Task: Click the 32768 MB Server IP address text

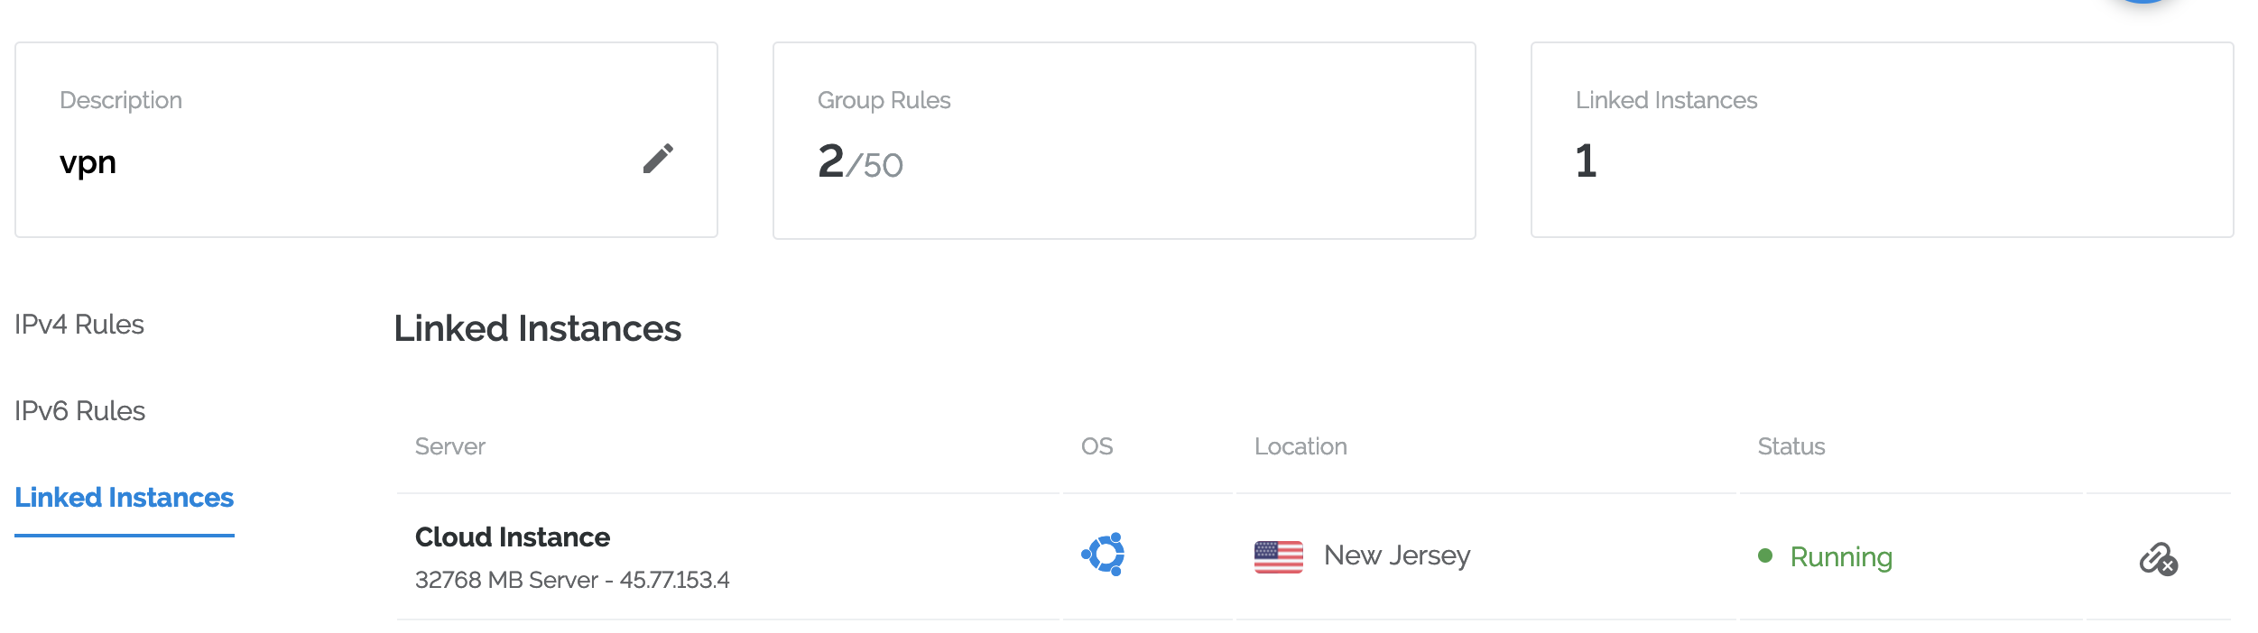Action: pyautogui.click(x=572, y=580)
